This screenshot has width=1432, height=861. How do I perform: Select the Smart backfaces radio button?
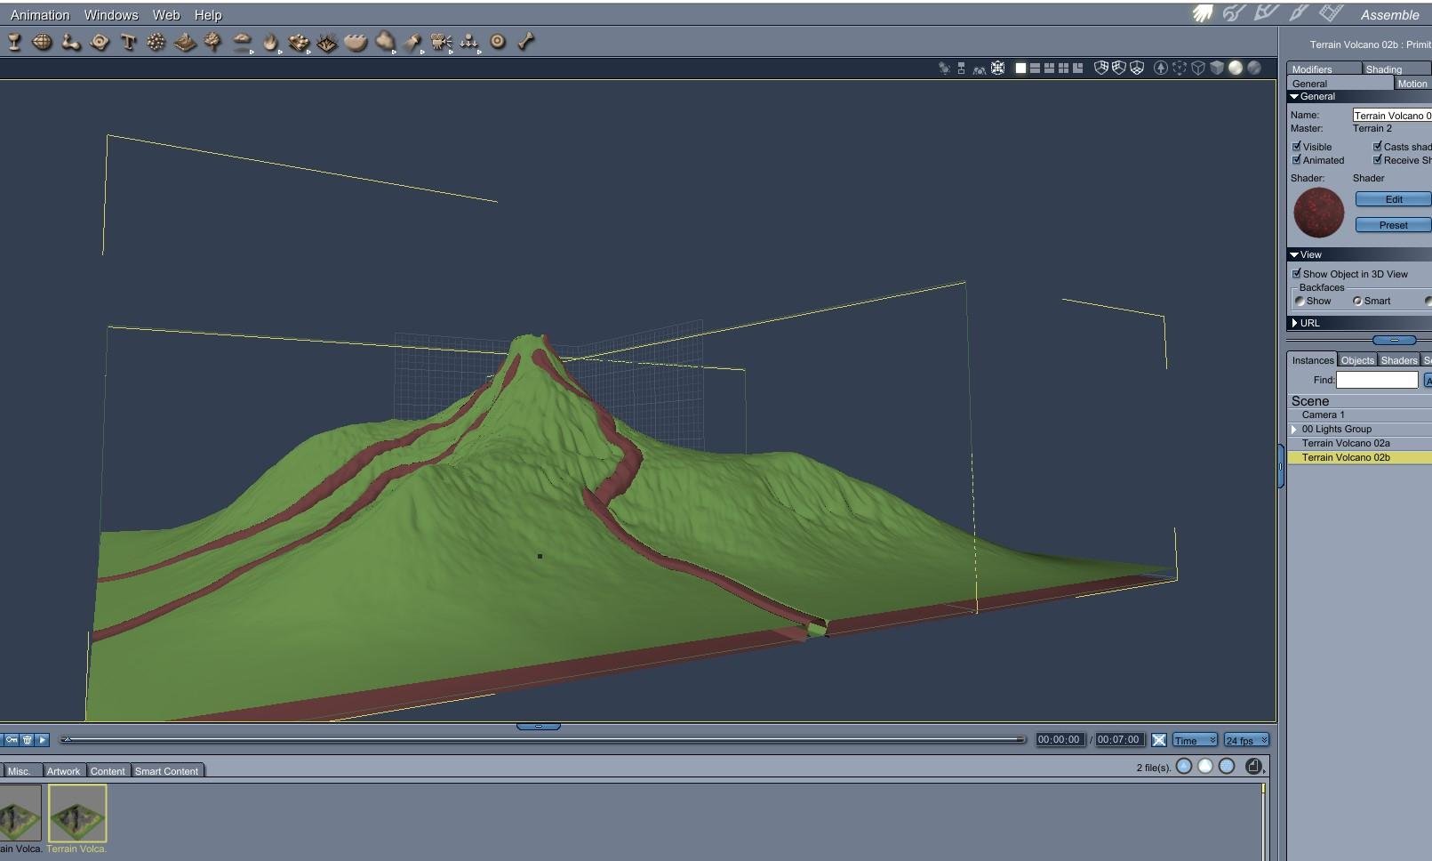[x=1357, y=301]
